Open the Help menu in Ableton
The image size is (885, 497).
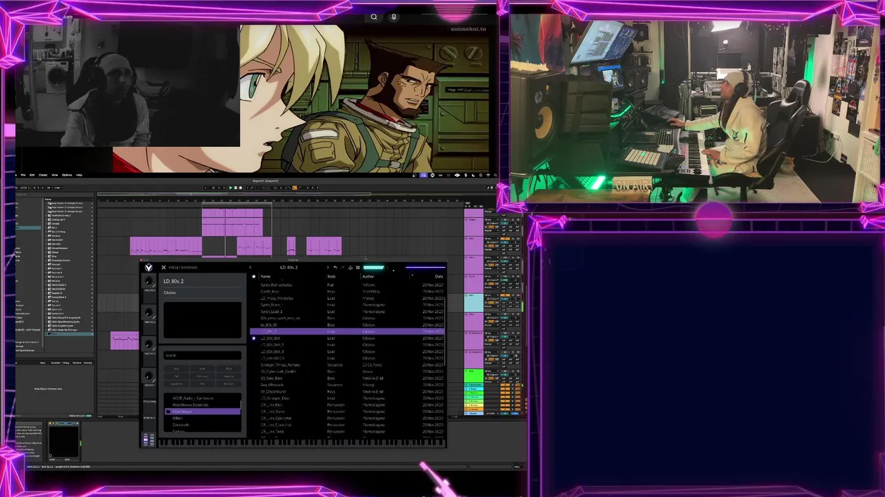(79, 175)
